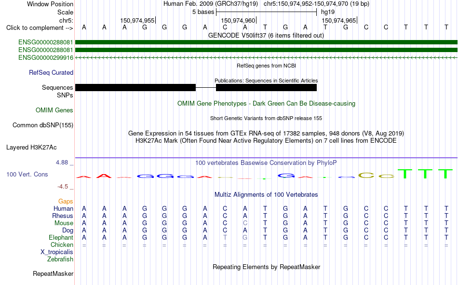Open GTEx 'Gene Expression in 54 tissues' title
Image resolution: width=458 pixels, height=285 pixels.
[266, 133]
